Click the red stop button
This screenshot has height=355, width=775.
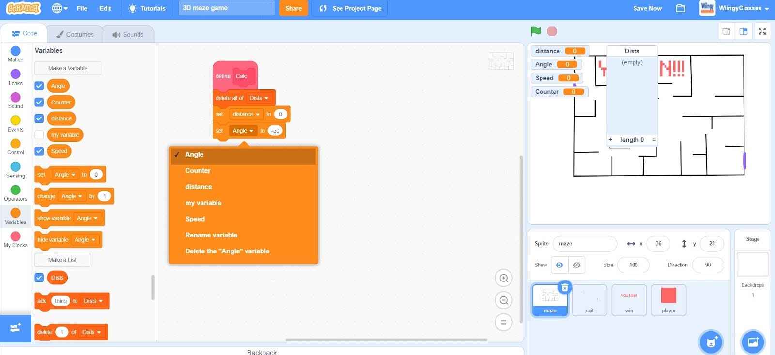[x=552, y=31]
